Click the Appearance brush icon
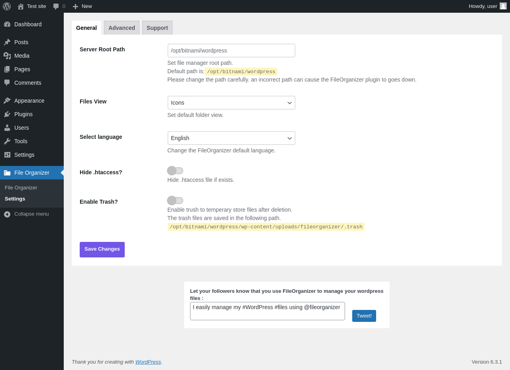510x370 pixels. click(7, 101)
